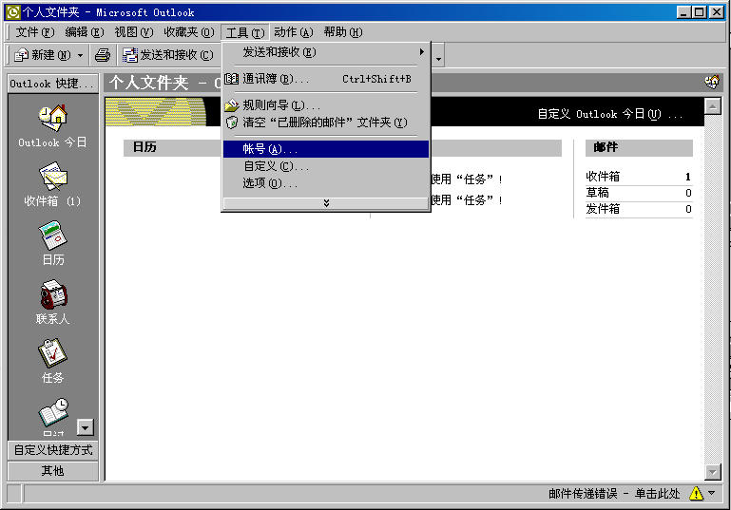Open the status bar dropdown arrow beside warning
The image size is (731, 510).
click(711, 493)
